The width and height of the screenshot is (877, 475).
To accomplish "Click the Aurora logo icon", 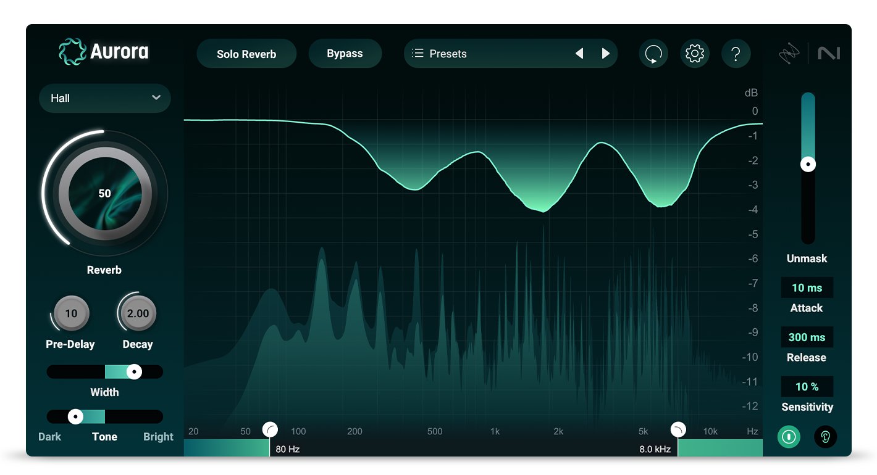I will coord(73,52).
